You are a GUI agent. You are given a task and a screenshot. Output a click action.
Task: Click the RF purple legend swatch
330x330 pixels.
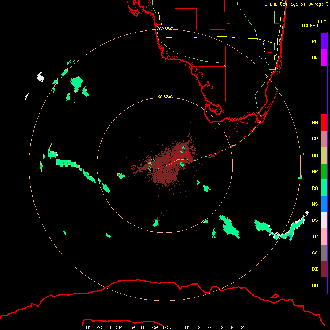324,41
